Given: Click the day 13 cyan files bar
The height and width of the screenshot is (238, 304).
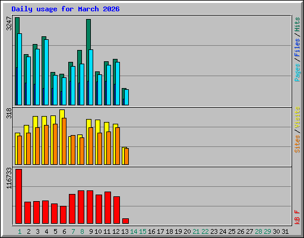Looking at the screenshot, I should click(126, 97).
